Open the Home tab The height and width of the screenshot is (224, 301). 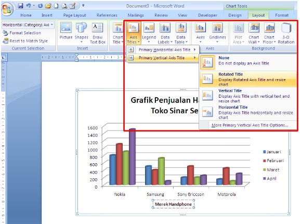(x=26, y=15)
